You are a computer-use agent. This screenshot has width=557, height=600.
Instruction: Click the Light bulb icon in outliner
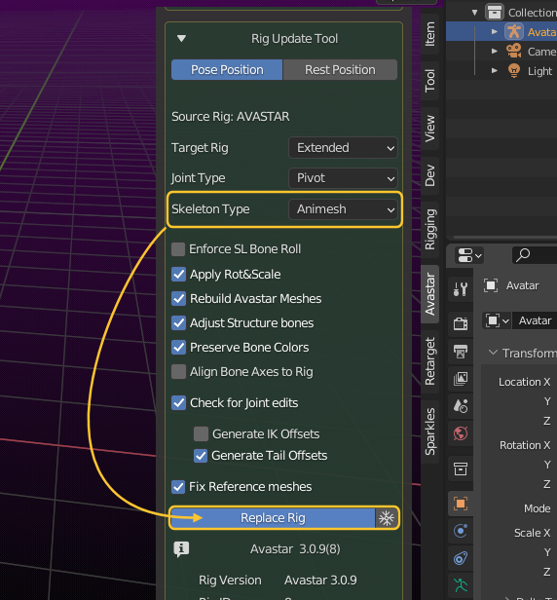coord(514,70)
